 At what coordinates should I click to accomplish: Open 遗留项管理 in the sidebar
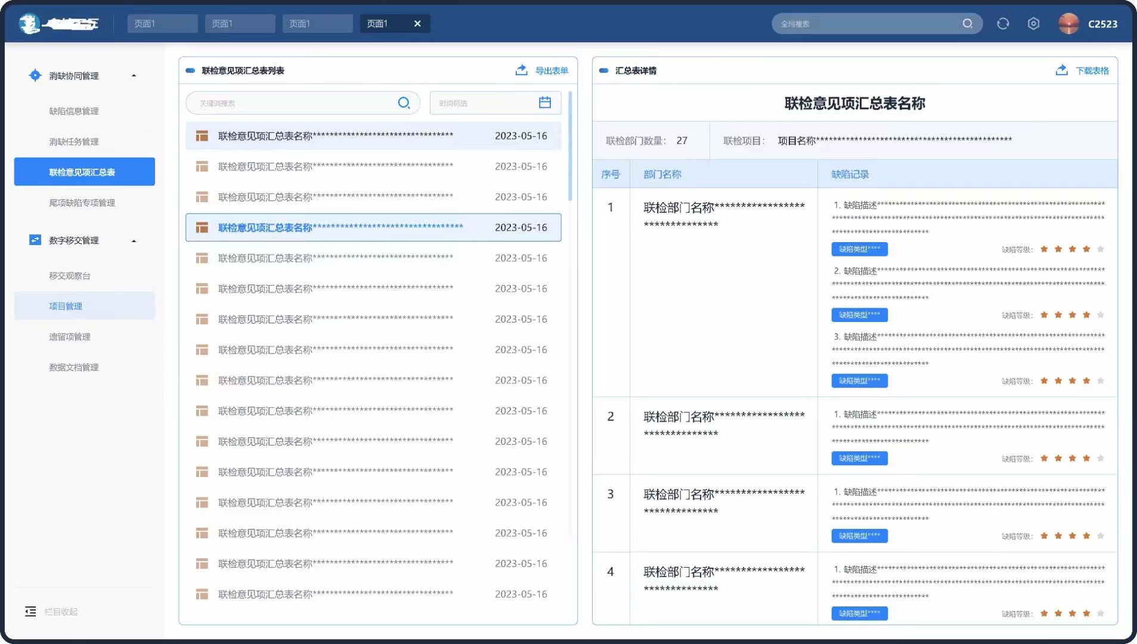pos(70,336)
